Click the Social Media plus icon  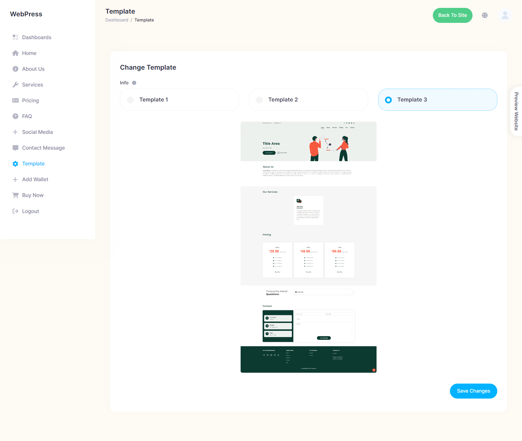click(x=15, y=132)
